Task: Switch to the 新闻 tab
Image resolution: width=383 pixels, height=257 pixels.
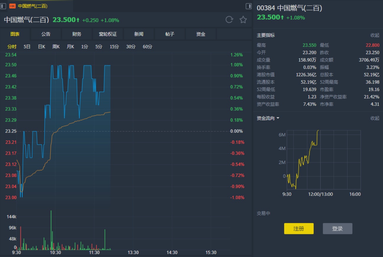Action: [x=139, y=34]
